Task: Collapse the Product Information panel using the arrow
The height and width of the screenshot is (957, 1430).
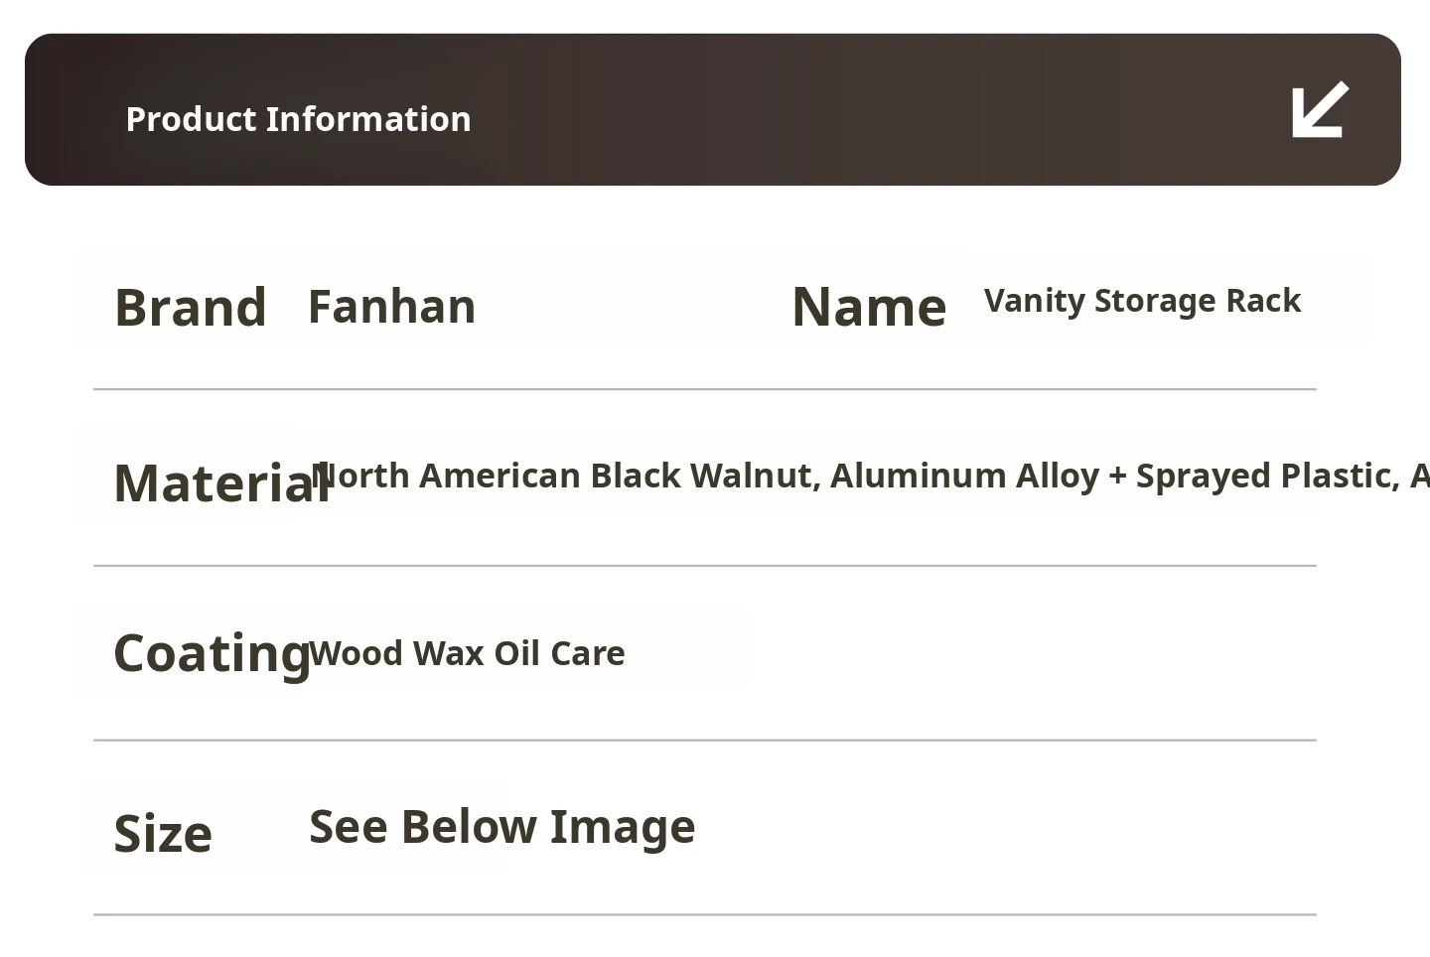Action: click(x=1320, y=109)
